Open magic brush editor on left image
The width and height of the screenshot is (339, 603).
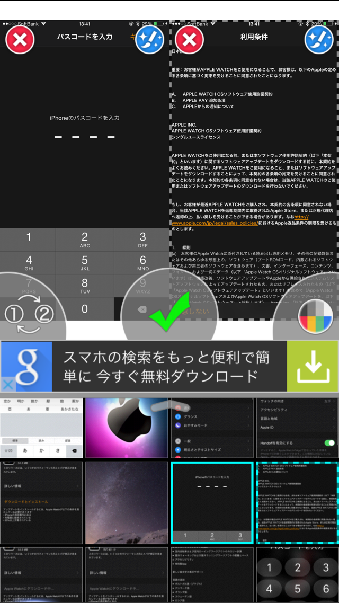tap(149, 40)
